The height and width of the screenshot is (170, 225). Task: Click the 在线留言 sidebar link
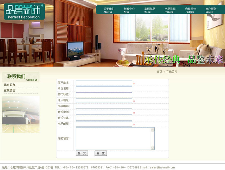click(10, 91)
